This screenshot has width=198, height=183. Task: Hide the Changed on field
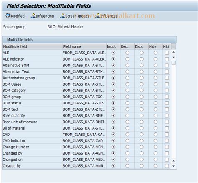(155, 160)
